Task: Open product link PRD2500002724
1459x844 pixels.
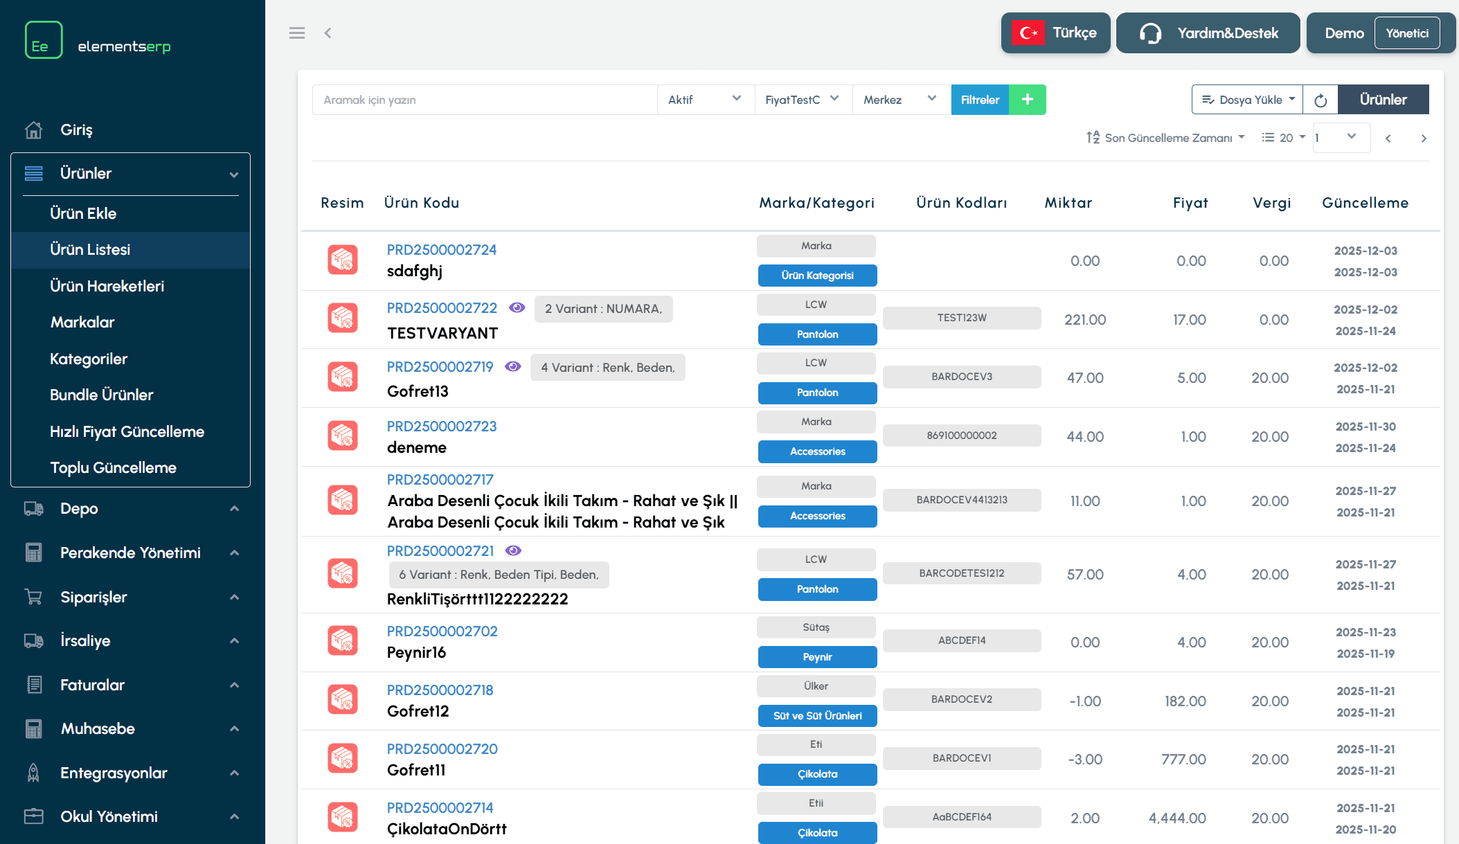Action: point(441,249)
